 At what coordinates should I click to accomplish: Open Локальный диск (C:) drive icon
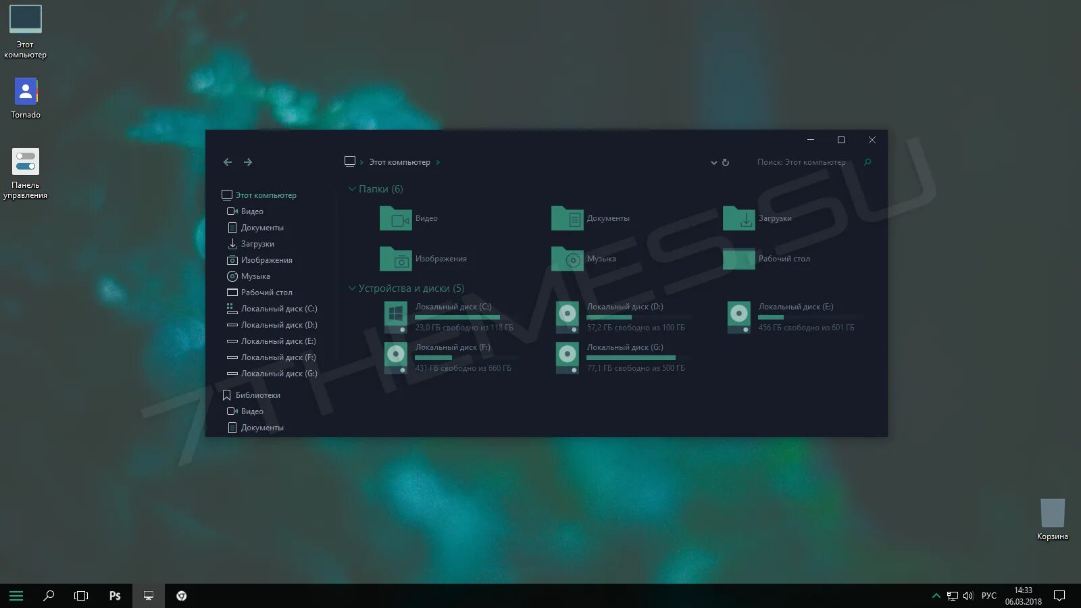pos(395,316)
